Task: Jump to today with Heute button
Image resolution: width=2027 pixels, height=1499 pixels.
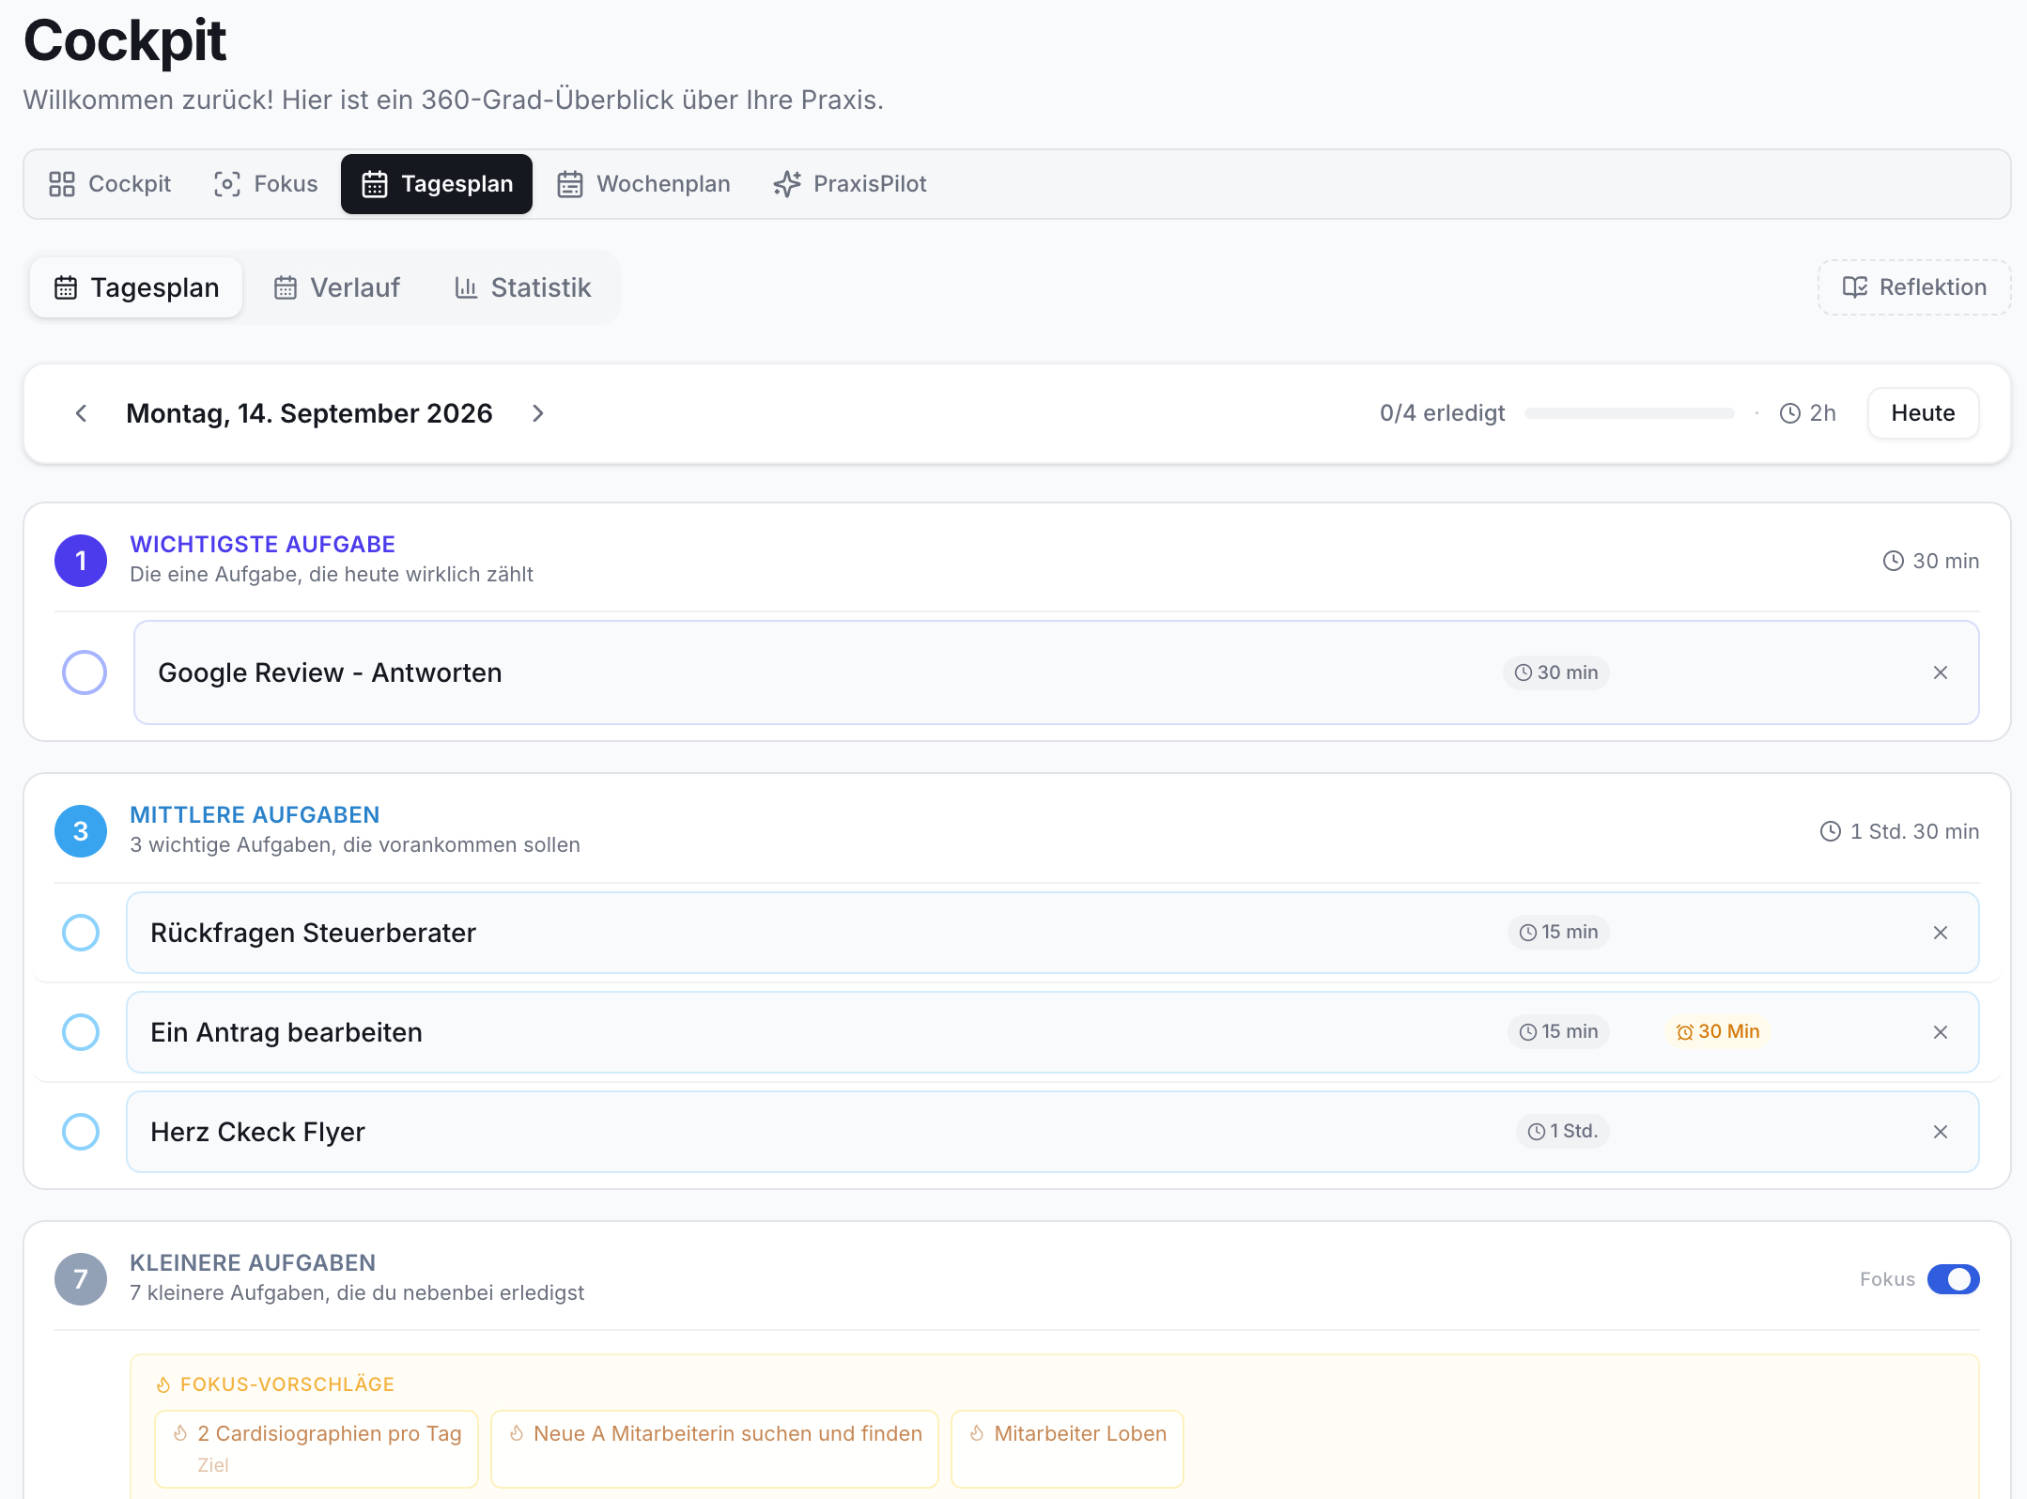Action: coord(1923,413)
